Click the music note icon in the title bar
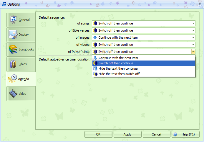Image resolution: width=204 pixels, height=142 pixels. (4, 4)
